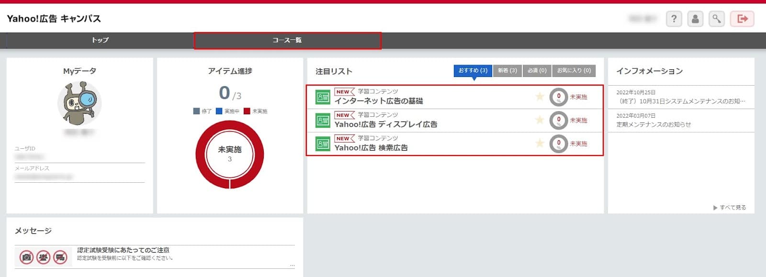The height and width of the screenshot is (277, 766).
Task: Expand the message ellipsis in メッセージ
Action: point(292,265)
